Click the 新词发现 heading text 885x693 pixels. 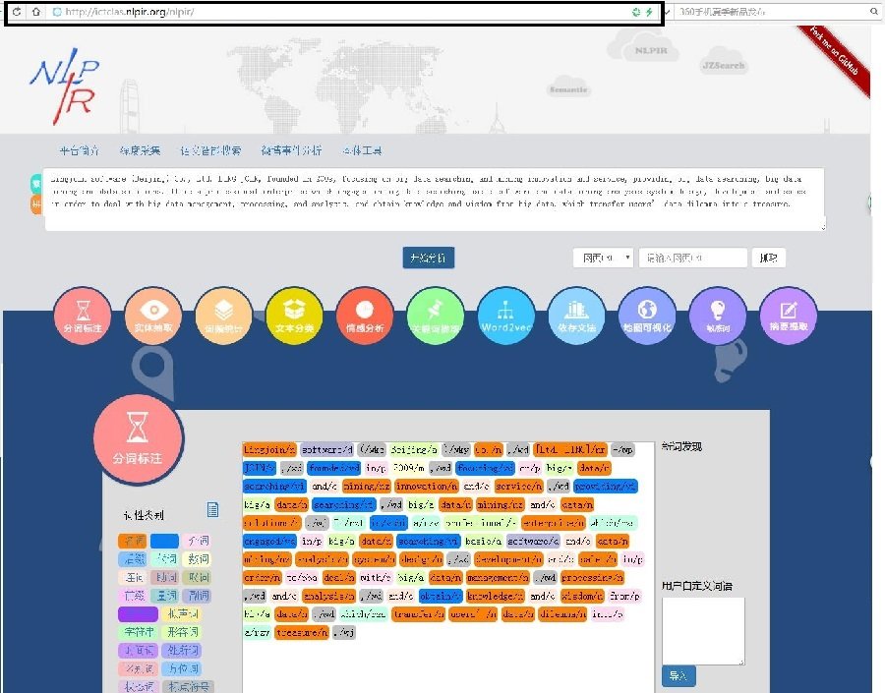coord(681,446)
